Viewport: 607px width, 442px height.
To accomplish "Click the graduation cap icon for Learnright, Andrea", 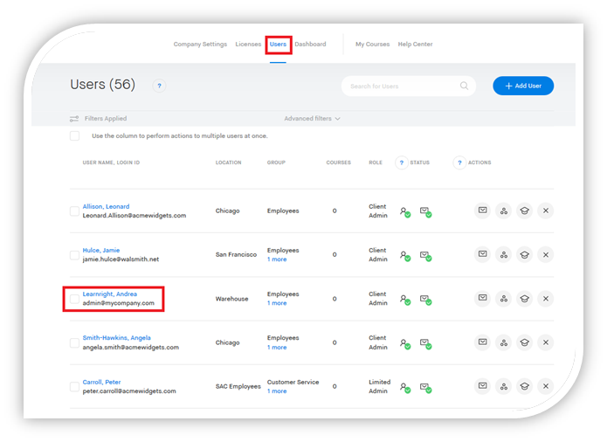I will [525, 299].
